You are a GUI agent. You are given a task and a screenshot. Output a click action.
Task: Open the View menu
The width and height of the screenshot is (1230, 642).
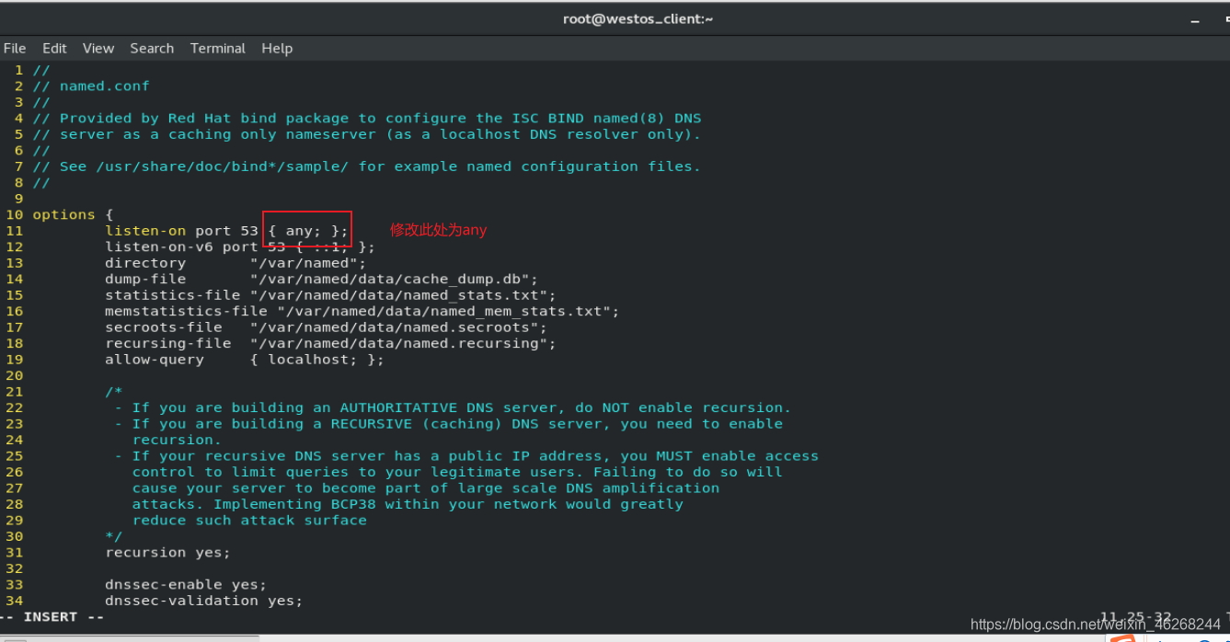[98, 48]
